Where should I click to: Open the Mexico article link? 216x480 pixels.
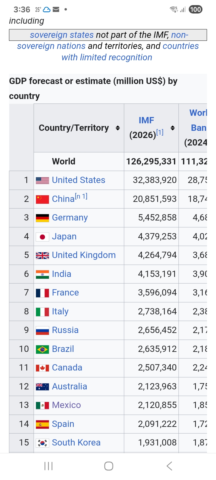(x=66, y=405)
